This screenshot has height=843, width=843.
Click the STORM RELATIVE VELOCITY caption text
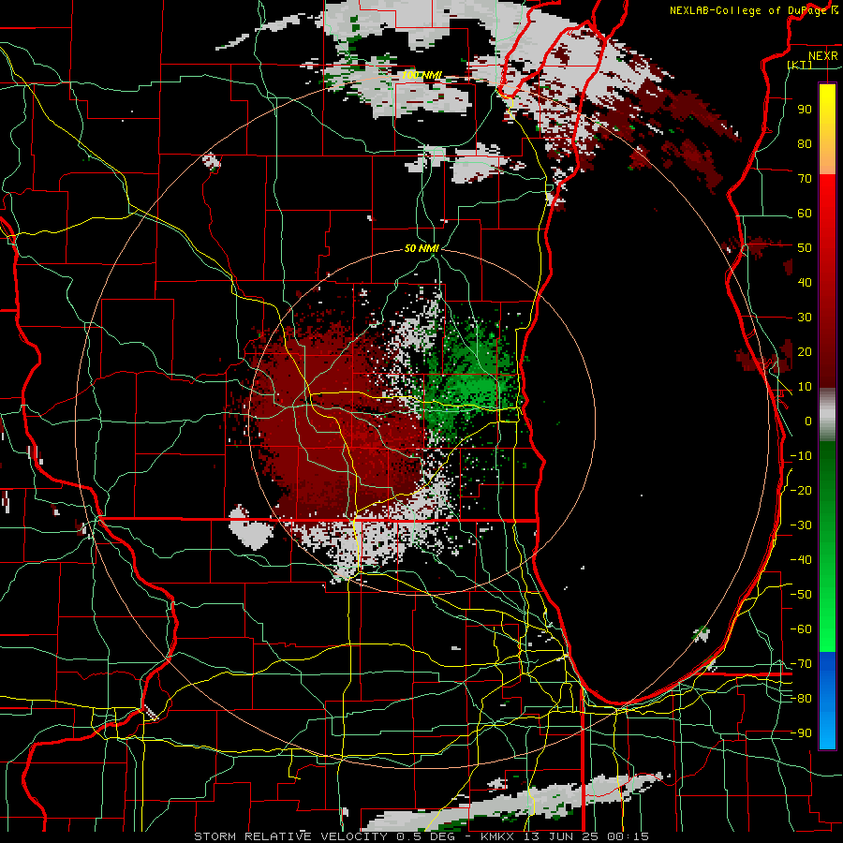tap(290, 836)
